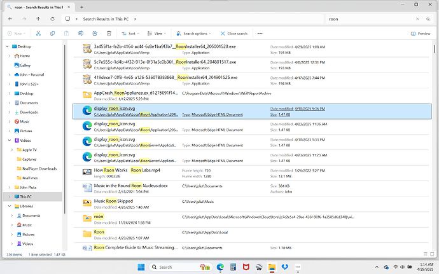439x274 pixels.
Task: Select John's S23+ in navigation pane
Action: tap(27, 84)
